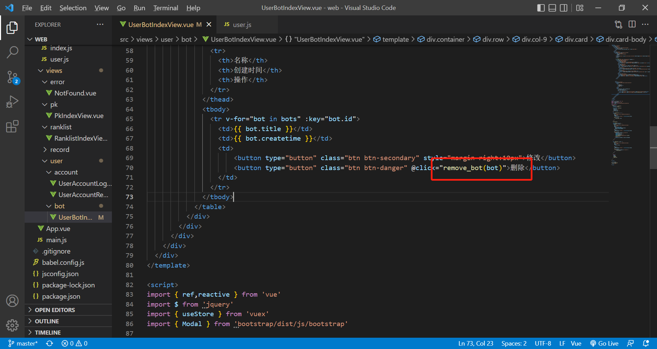Image resolution: width=657 pixels, height=349 pixels.
Task: Open the Manage gear settings
Action: (x=12, y=325)
